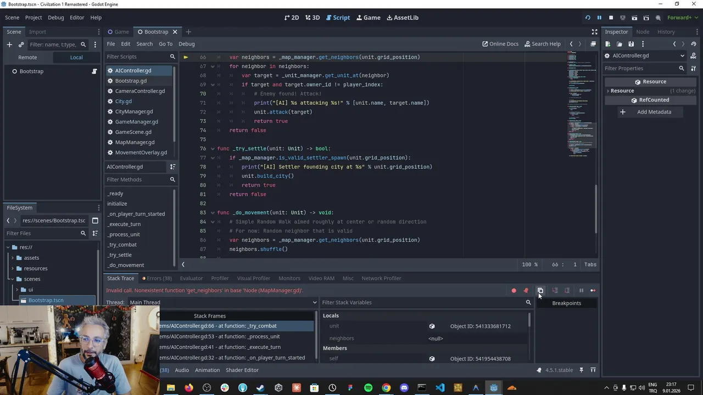Open script attached to Bootstrap node
Screen dimensions: 703x395
94,71
